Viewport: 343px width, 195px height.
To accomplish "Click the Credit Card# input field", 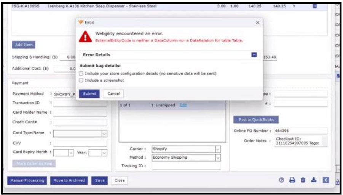I will pyautogui.click(x=80, y=123).
